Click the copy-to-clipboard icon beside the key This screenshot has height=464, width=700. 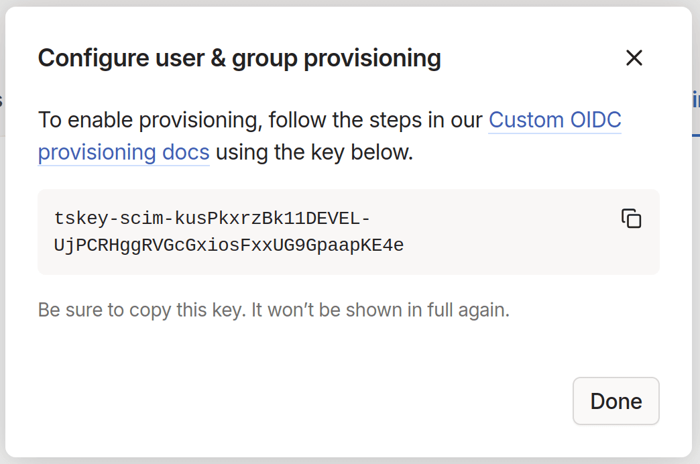tap(632, 218)
